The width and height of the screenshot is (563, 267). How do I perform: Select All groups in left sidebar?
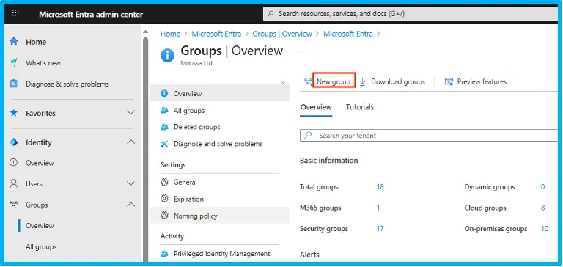[x=41, y=247]
